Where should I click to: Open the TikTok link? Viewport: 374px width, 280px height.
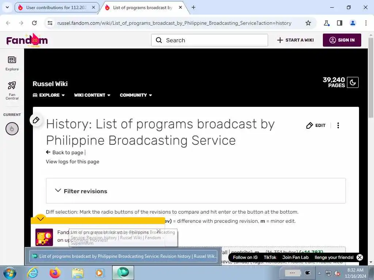pyautogui.click(x=270, y=257)
